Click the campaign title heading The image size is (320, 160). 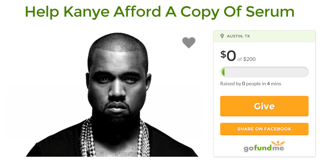click(160, 11)
